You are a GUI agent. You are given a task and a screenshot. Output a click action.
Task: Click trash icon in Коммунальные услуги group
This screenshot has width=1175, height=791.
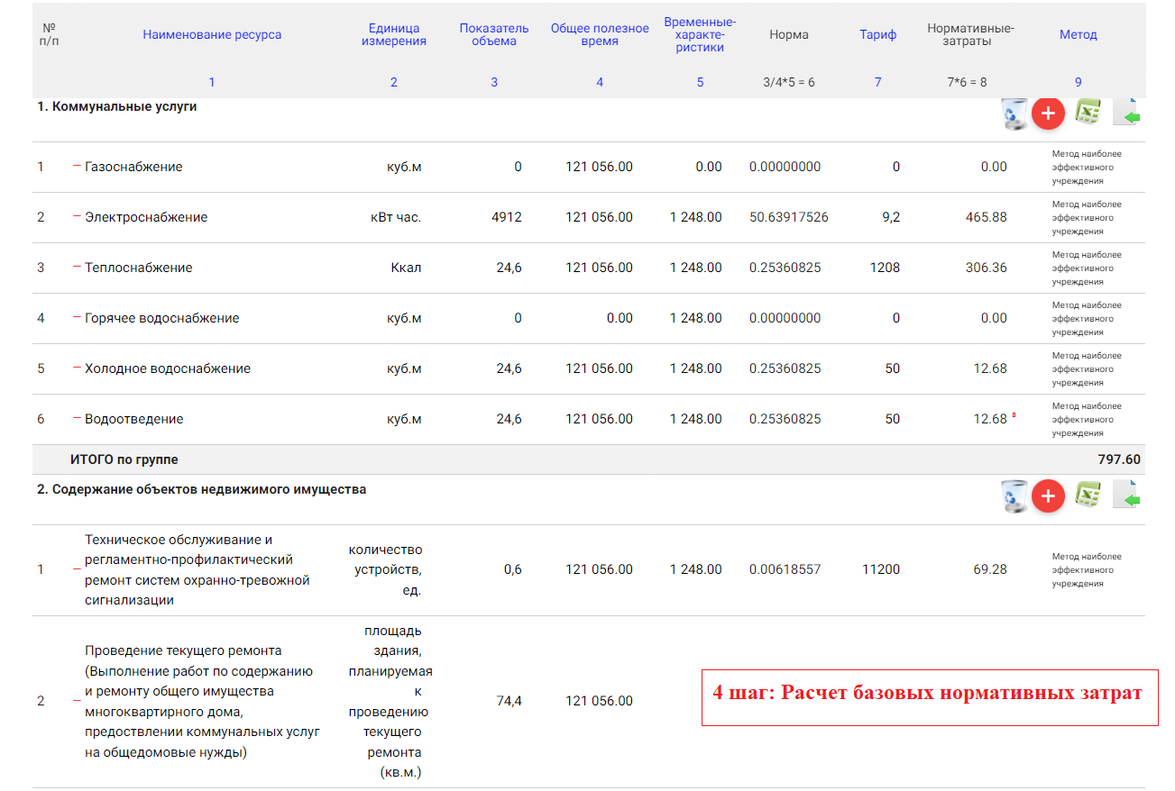pyautogui.click(x=1014, y=114)
